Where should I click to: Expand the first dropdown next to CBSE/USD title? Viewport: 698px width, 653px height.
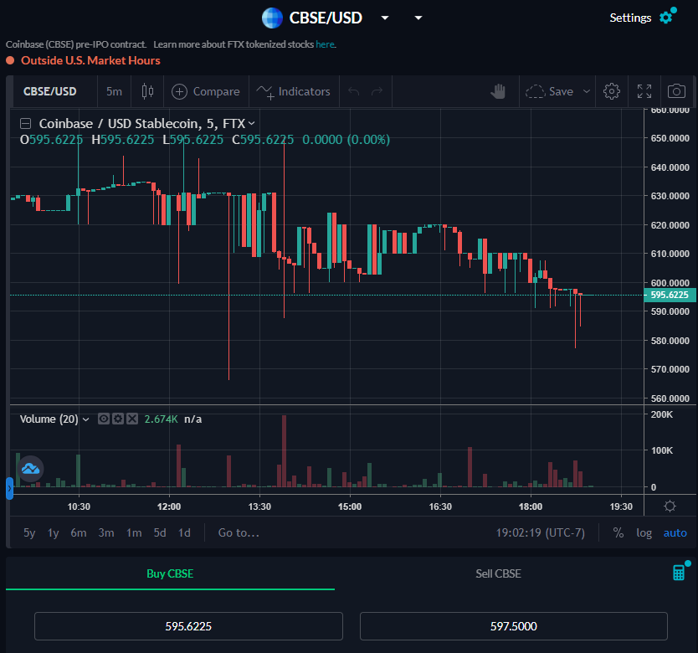point(385,18)
